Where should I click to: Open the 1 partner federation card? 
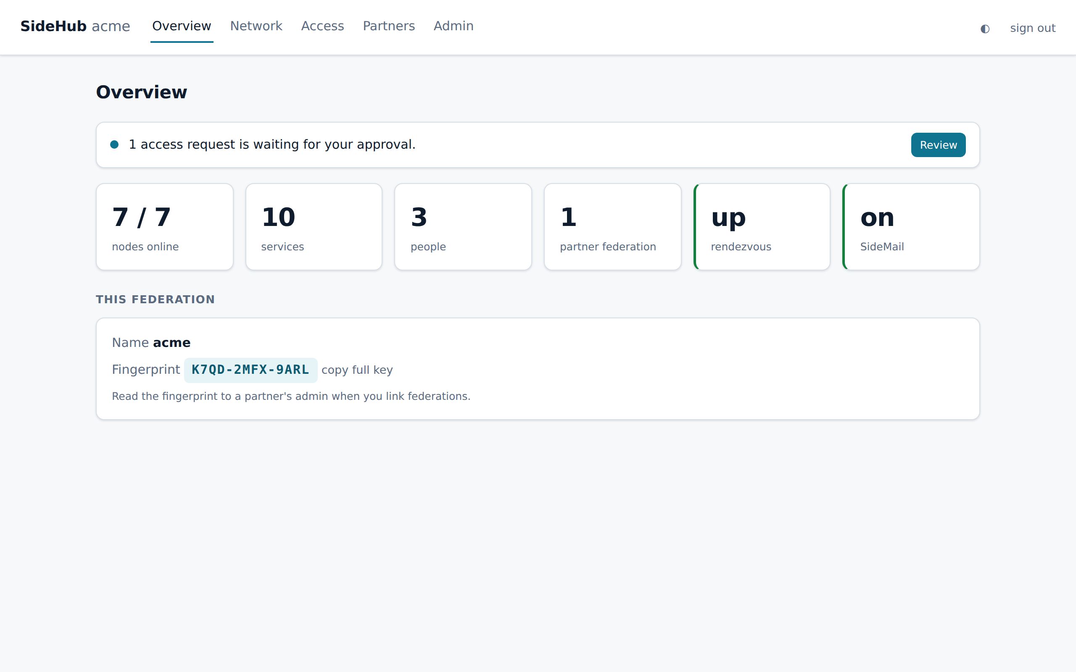(x=612, y=227)
